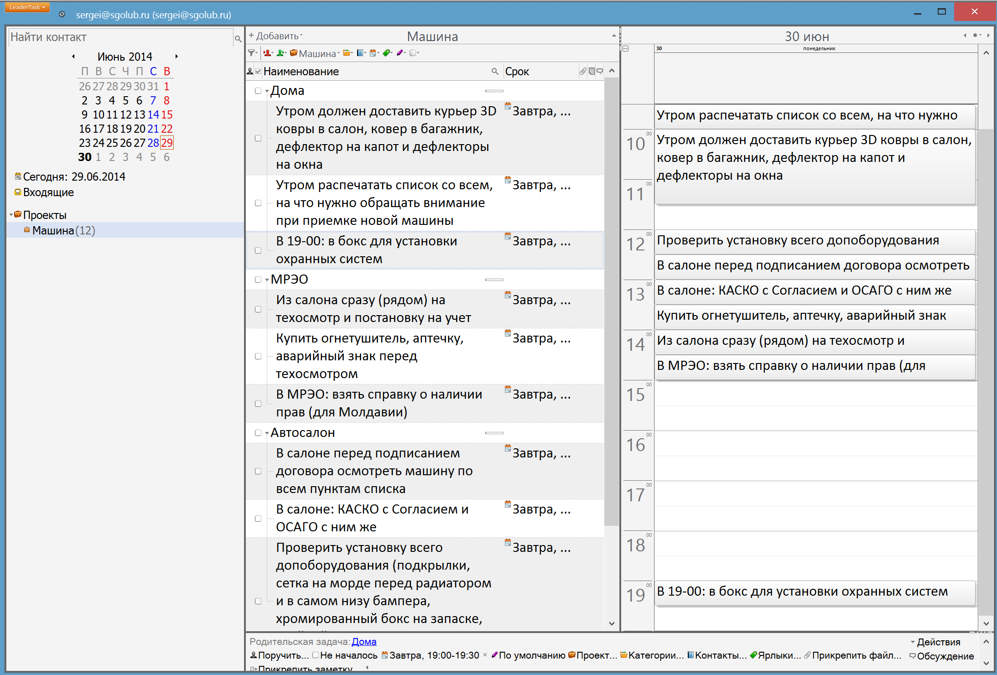The image size is (997, 675).
Task: Click the purple marker color filter icon
Action: (x=400, y=53)
